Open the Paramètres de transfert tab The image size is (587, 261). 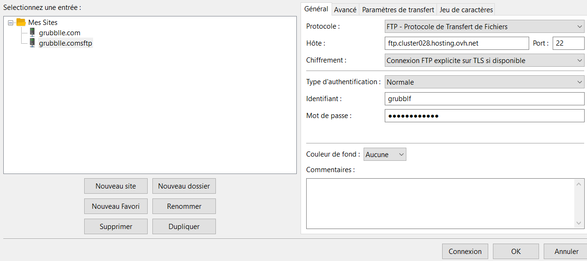[x=398, y=9]
